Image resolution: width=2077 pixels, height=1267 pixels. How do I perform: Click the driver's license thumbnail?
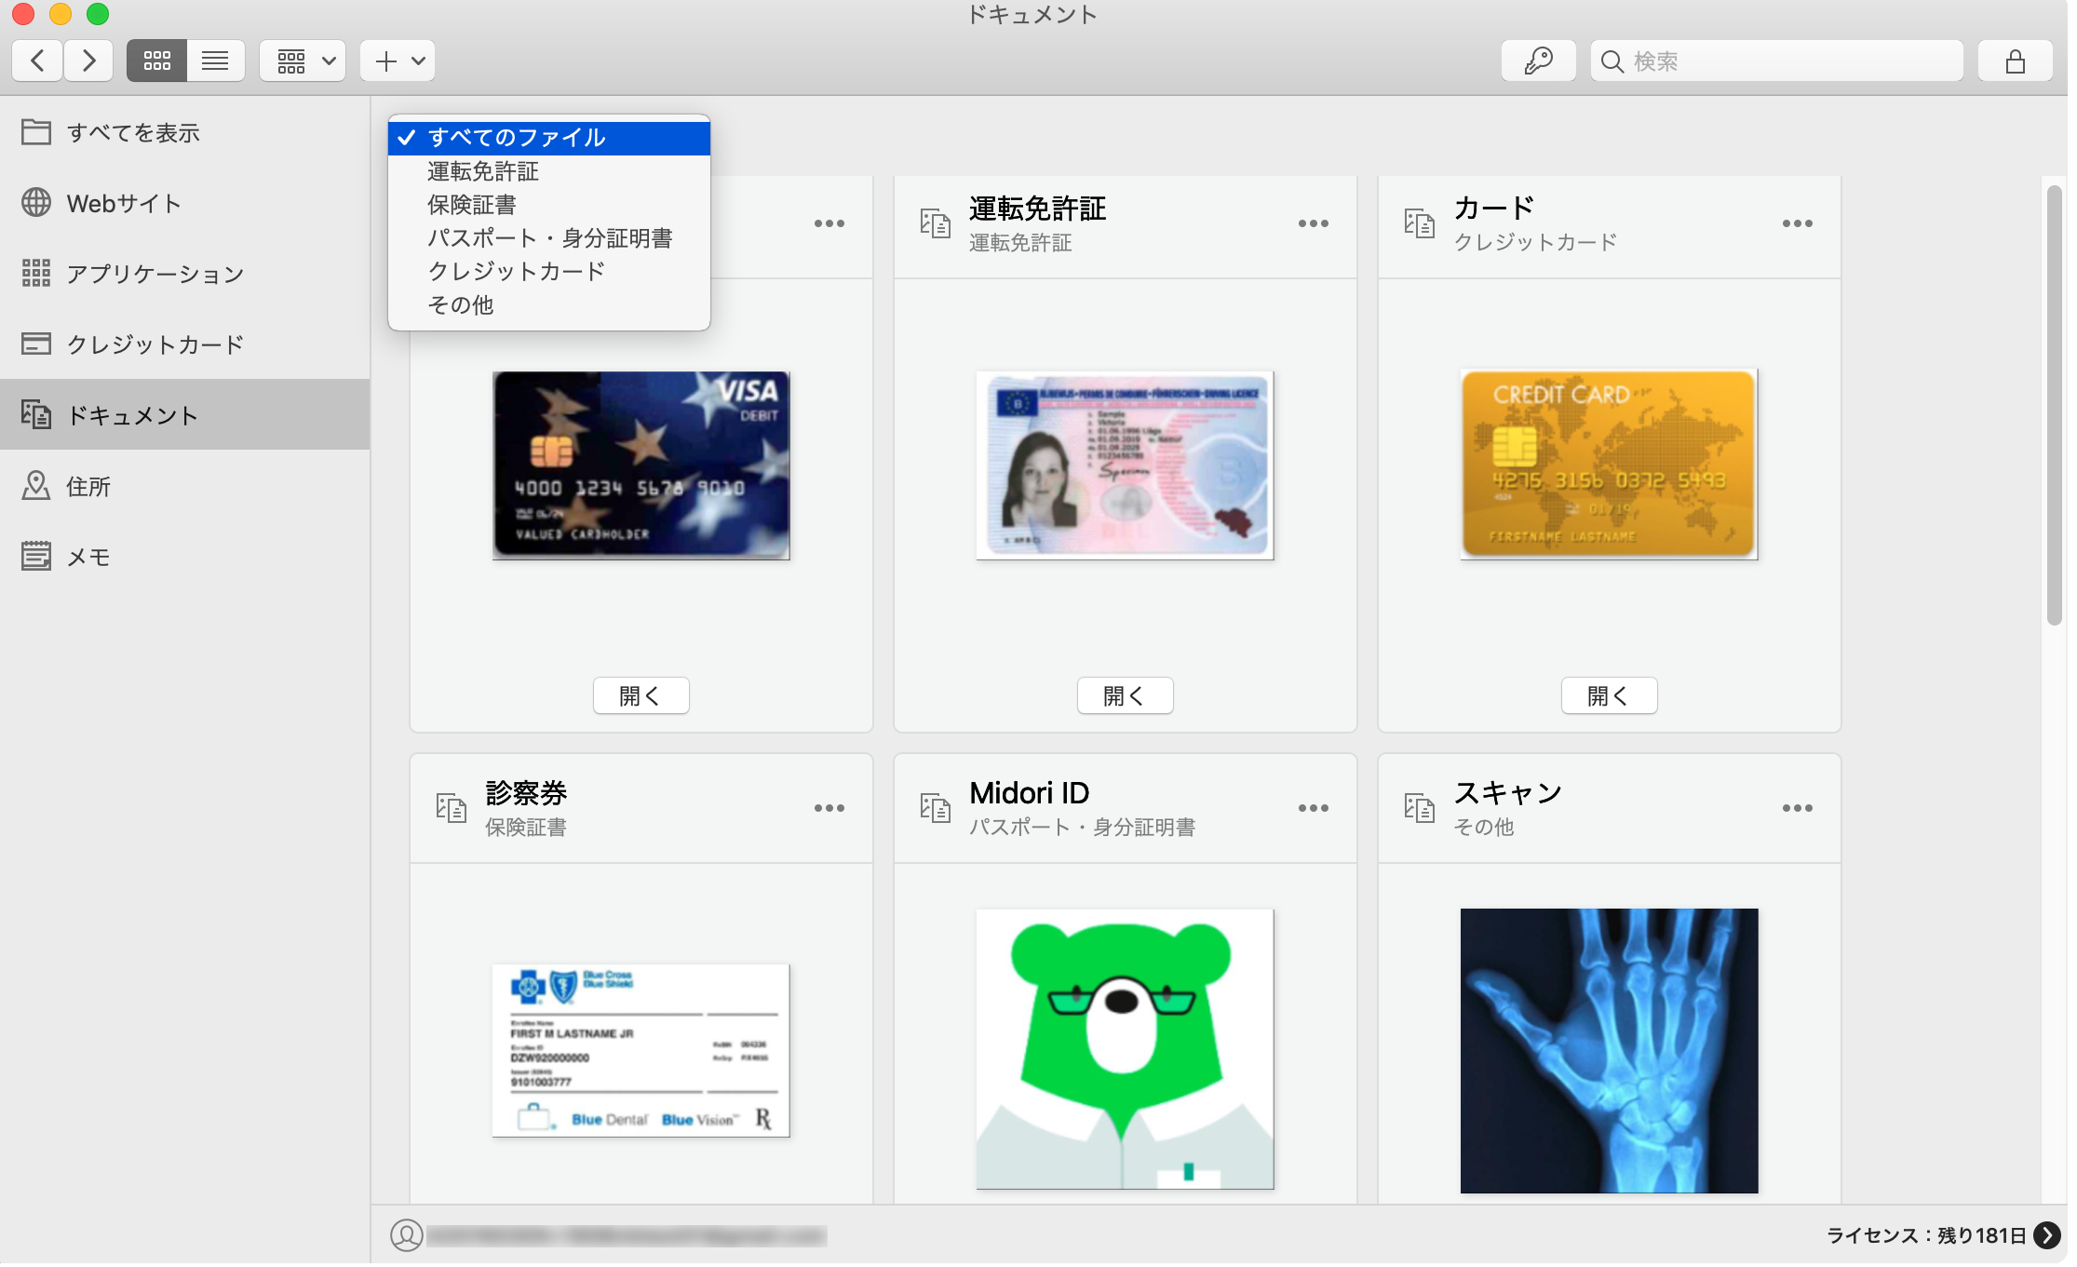[1125, 465]
